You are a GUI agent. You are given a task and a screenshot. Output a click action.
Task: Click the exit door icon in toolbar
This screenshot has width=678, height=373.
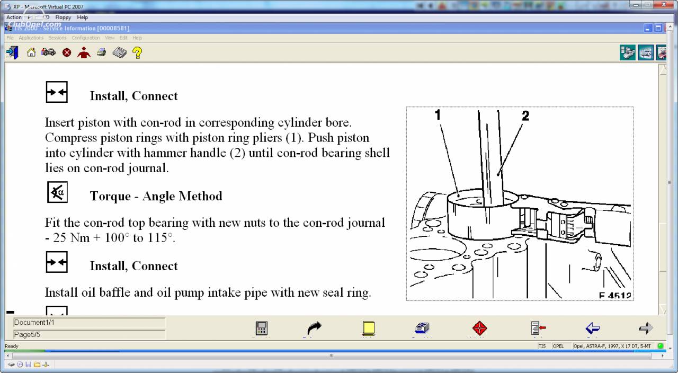[x=12, y=52]
